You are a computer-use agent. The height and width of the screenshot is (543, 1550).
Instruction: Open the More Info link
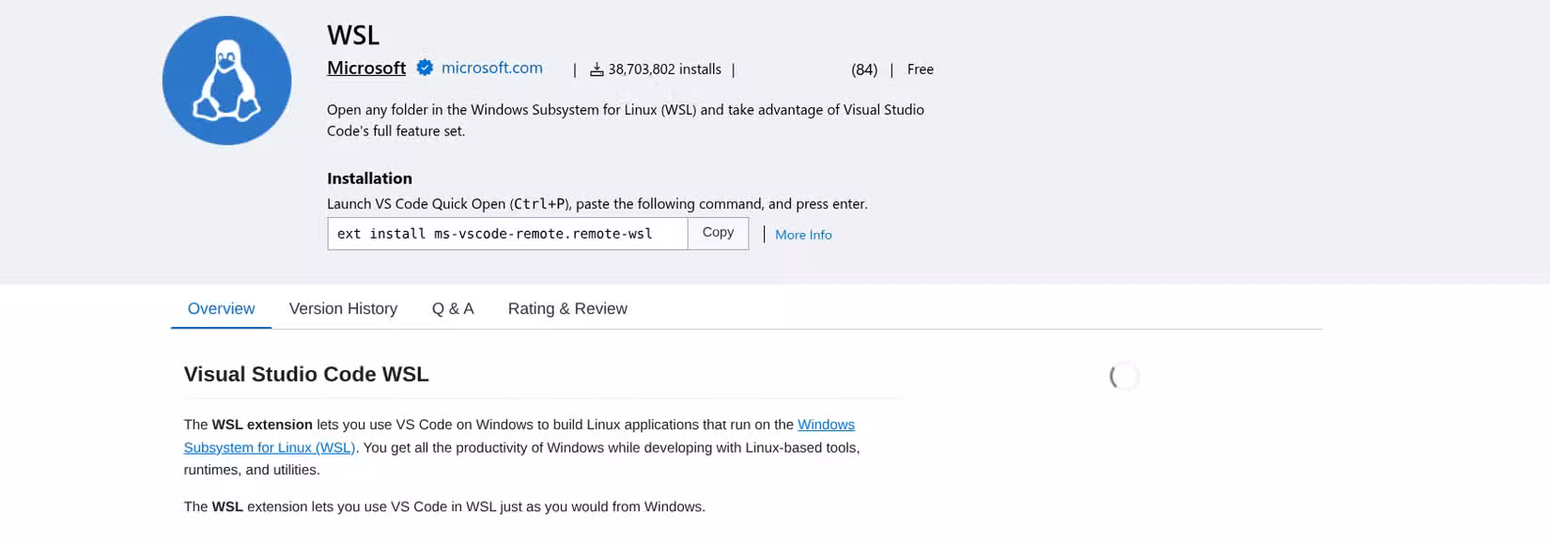pyautogui.click(x=803, y=235)
